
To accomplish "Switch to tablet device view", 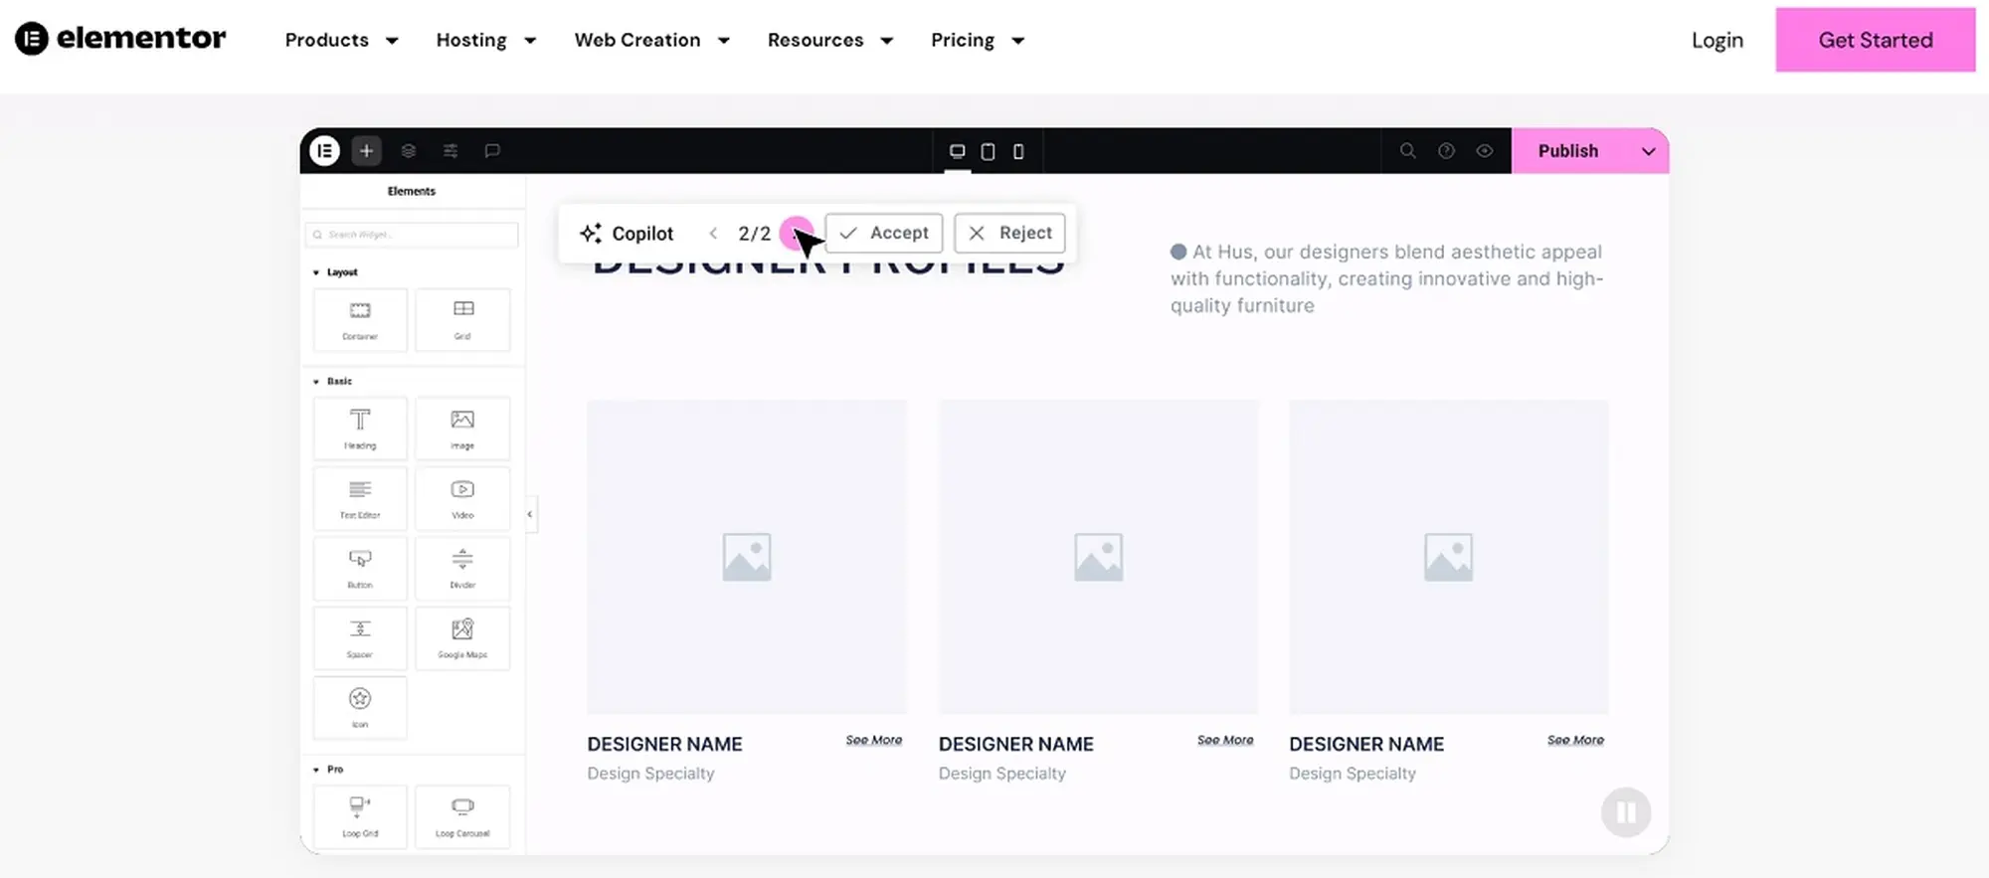I will coord(988,151).
